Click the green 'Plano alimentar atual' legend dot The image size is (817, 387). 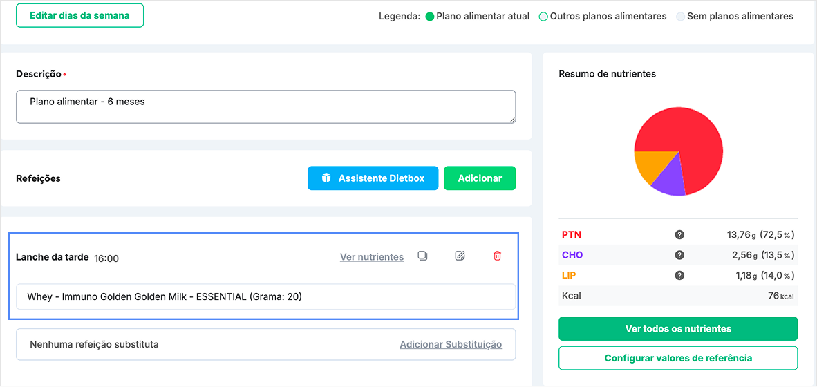tap(429, 17)
